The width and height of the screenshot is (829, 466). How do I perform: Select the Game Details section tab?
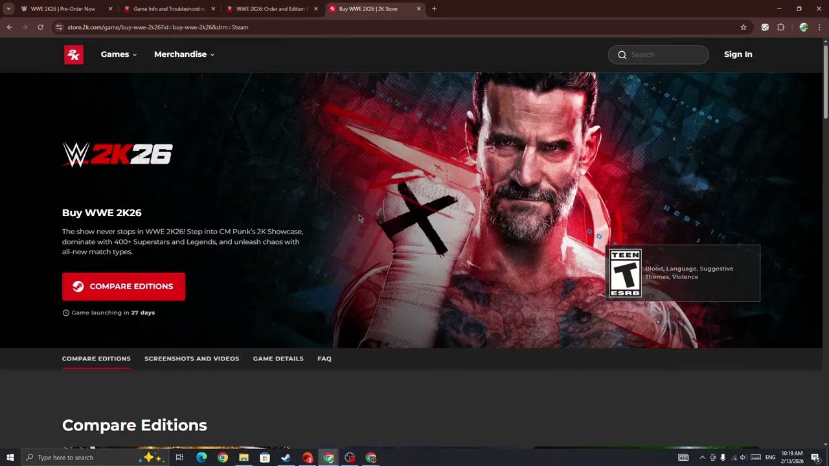click(x=278, y=359)
